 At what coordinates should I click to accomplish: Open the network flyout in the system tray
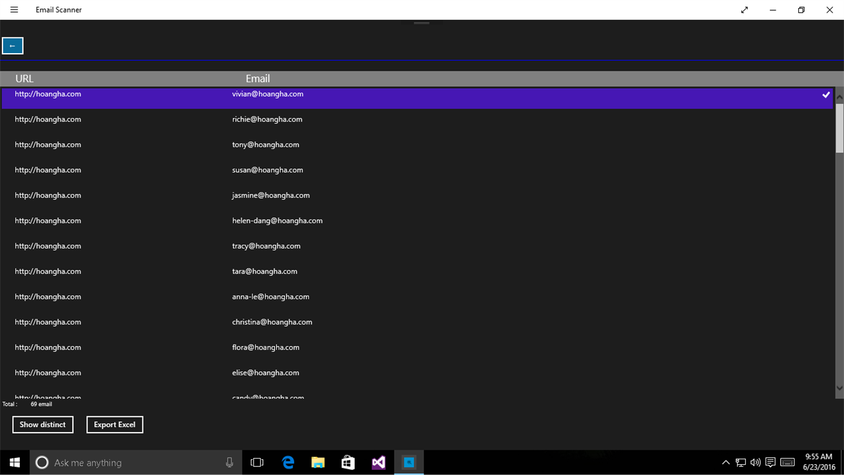(x=740, y=462)
